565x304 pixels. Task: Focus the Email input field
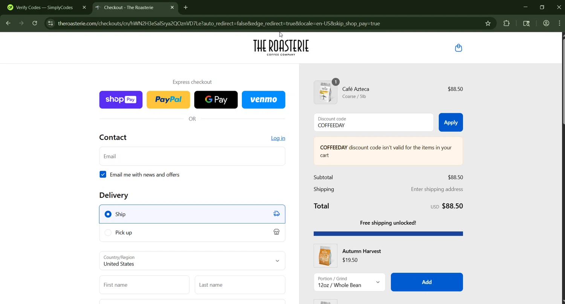point(192,156)
